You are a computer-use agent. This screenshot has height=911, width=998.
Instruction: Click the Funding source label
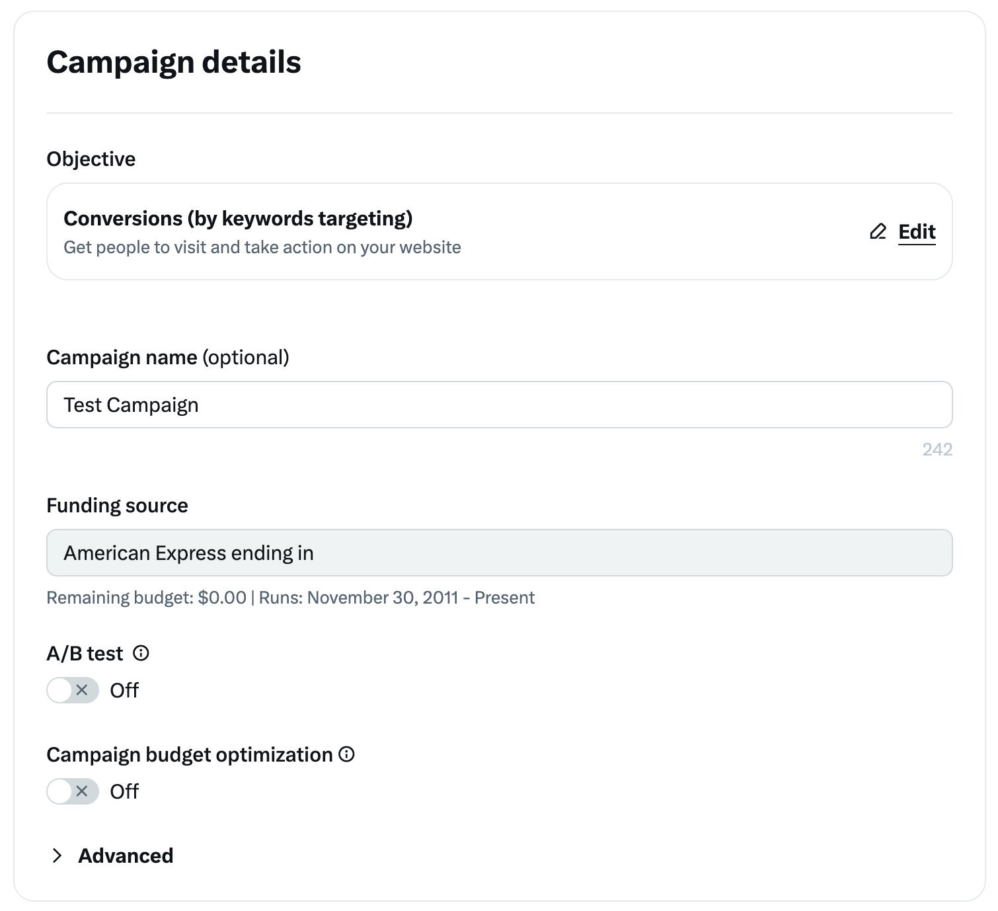pyautogui.click(x=117, y=505)
